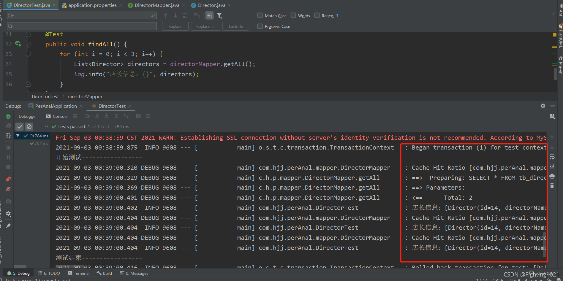Click the Replace button

pos(175,26)
